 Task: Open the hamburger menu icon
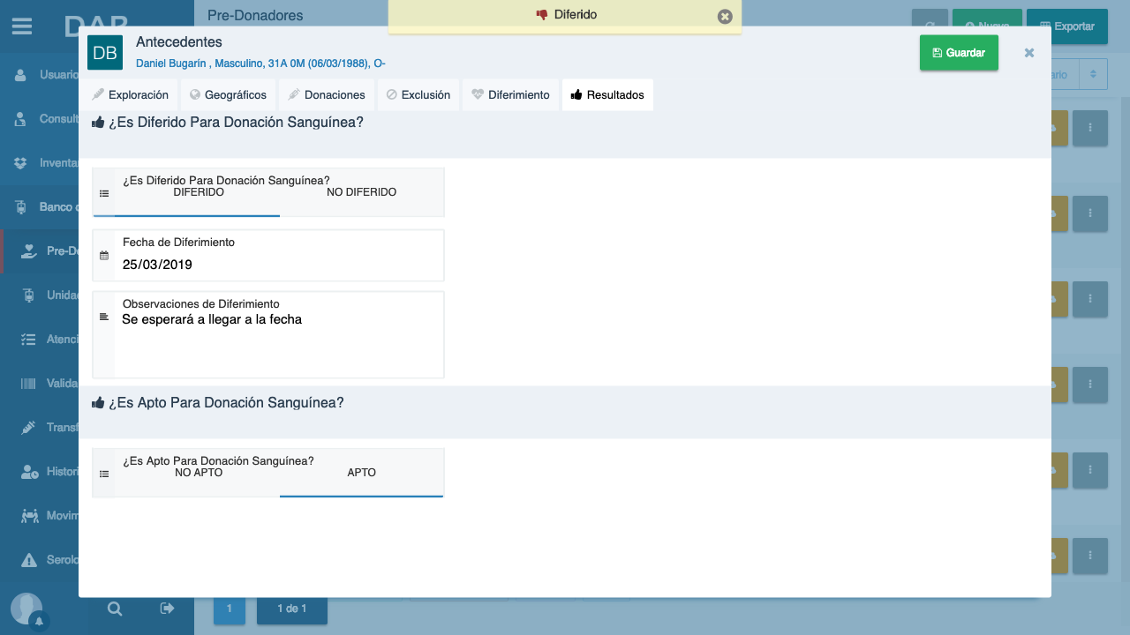click(x=22, y=26)
